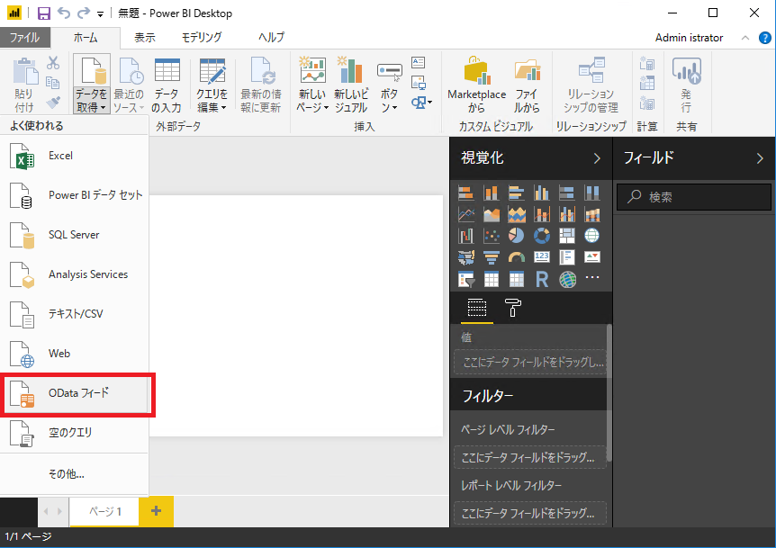
Task: Click the scissors cut icon
Action: [53, 63]
